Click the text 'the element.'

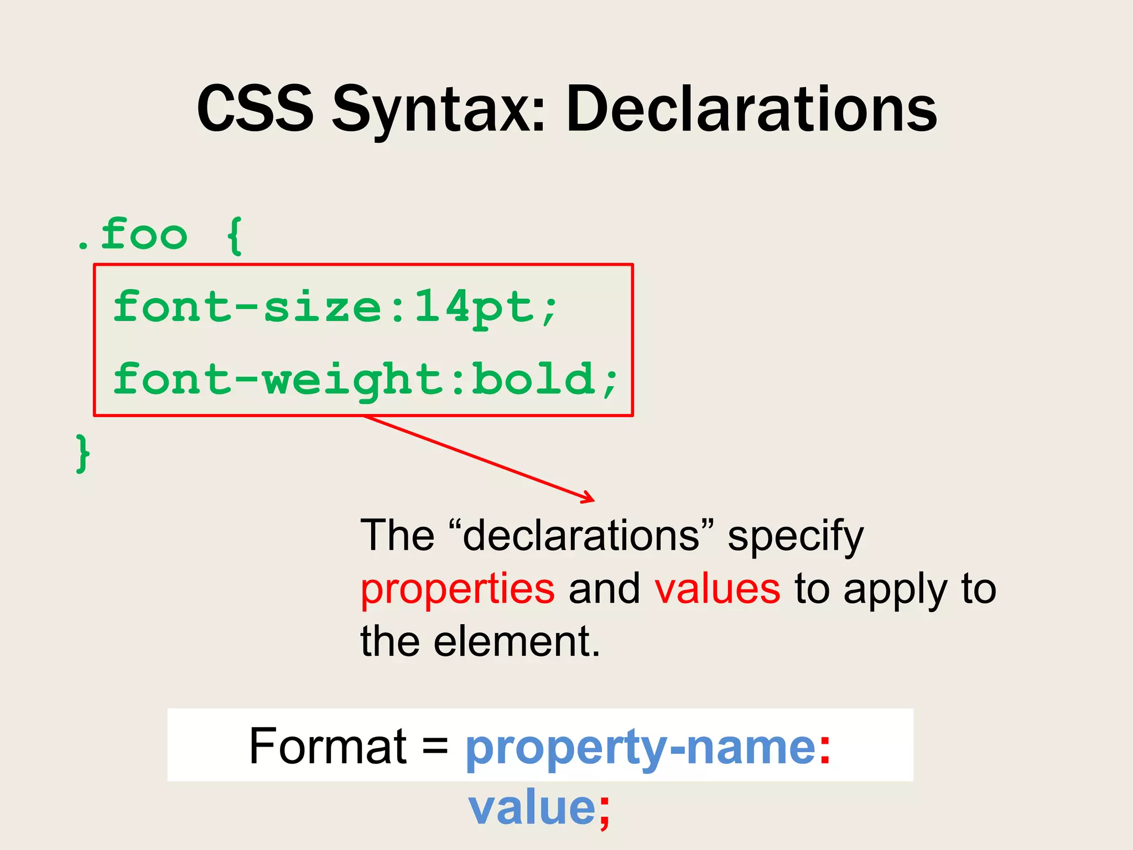point(480,641)
